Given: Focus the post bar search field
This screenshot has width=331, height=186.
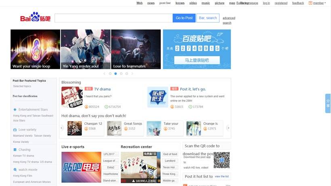Looking at the screenshot, I should 113,18.
